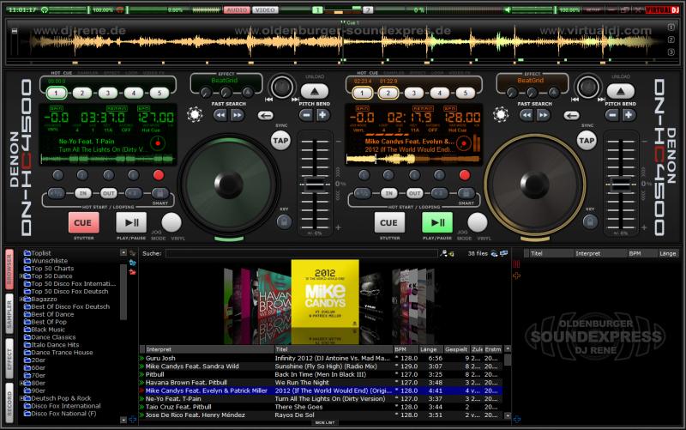Screen dimensions: 686x430
Task: Switch to the SAMPLER side tab
Action: 9,315
